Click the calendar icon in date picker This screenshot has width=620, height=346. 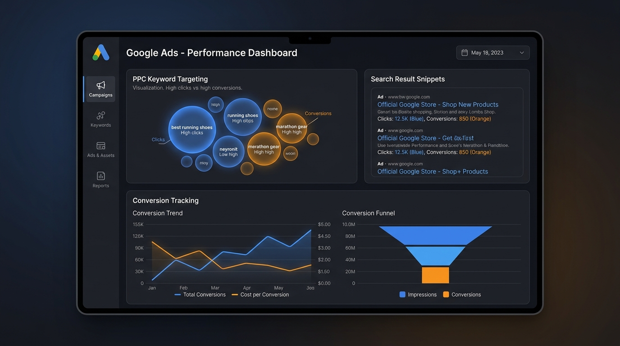click(465, 53)
